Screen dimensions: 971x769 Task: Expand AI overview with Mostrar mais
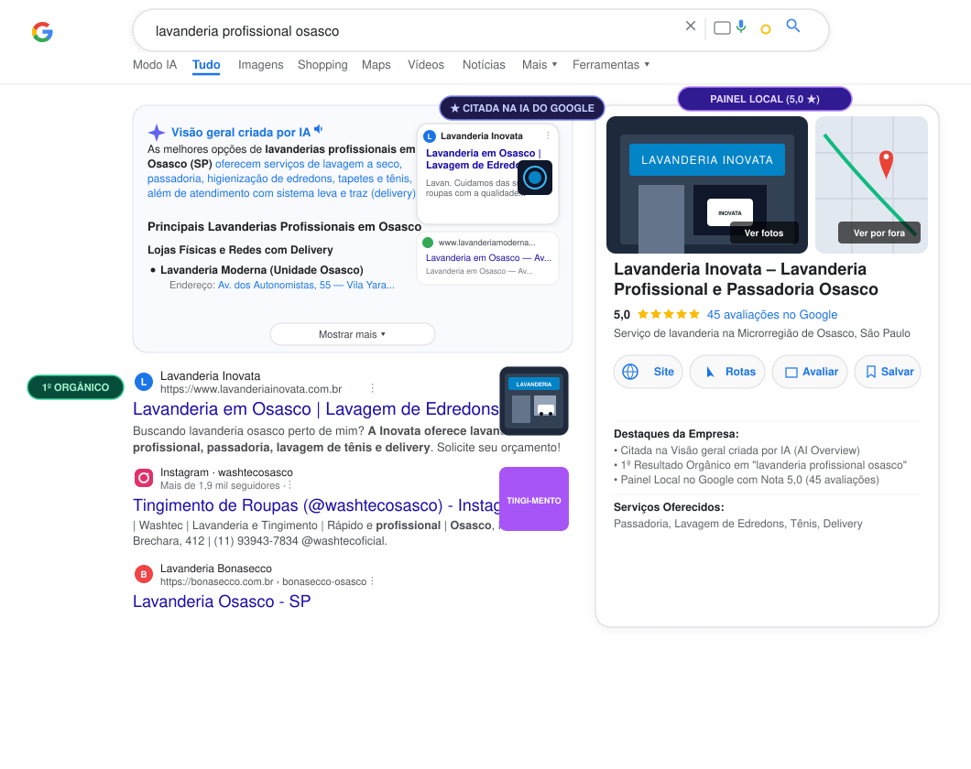coord(353,334)
